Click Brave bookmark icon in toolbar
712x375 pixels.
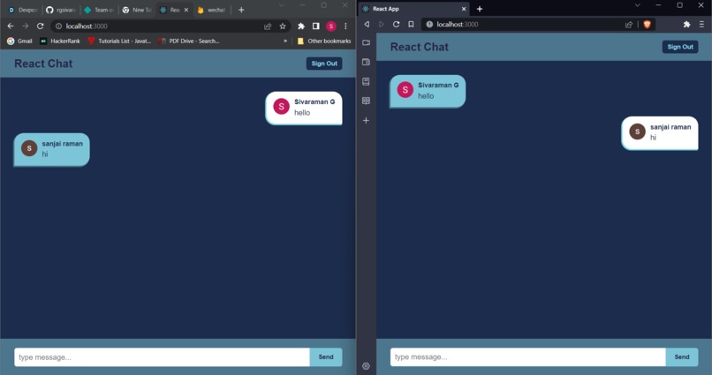(411, 24)
